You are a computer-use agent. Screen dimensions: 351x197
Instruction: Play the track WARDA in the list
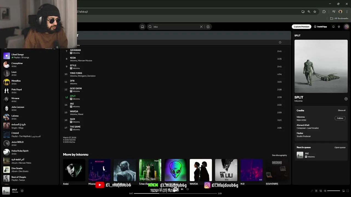tap(175, 112)
